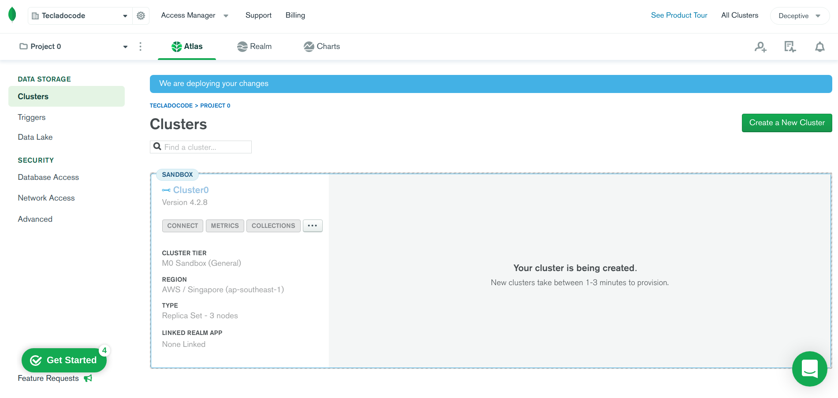Click the METRICS button
This screenshot has width=838, height=398.
point(225,226)
